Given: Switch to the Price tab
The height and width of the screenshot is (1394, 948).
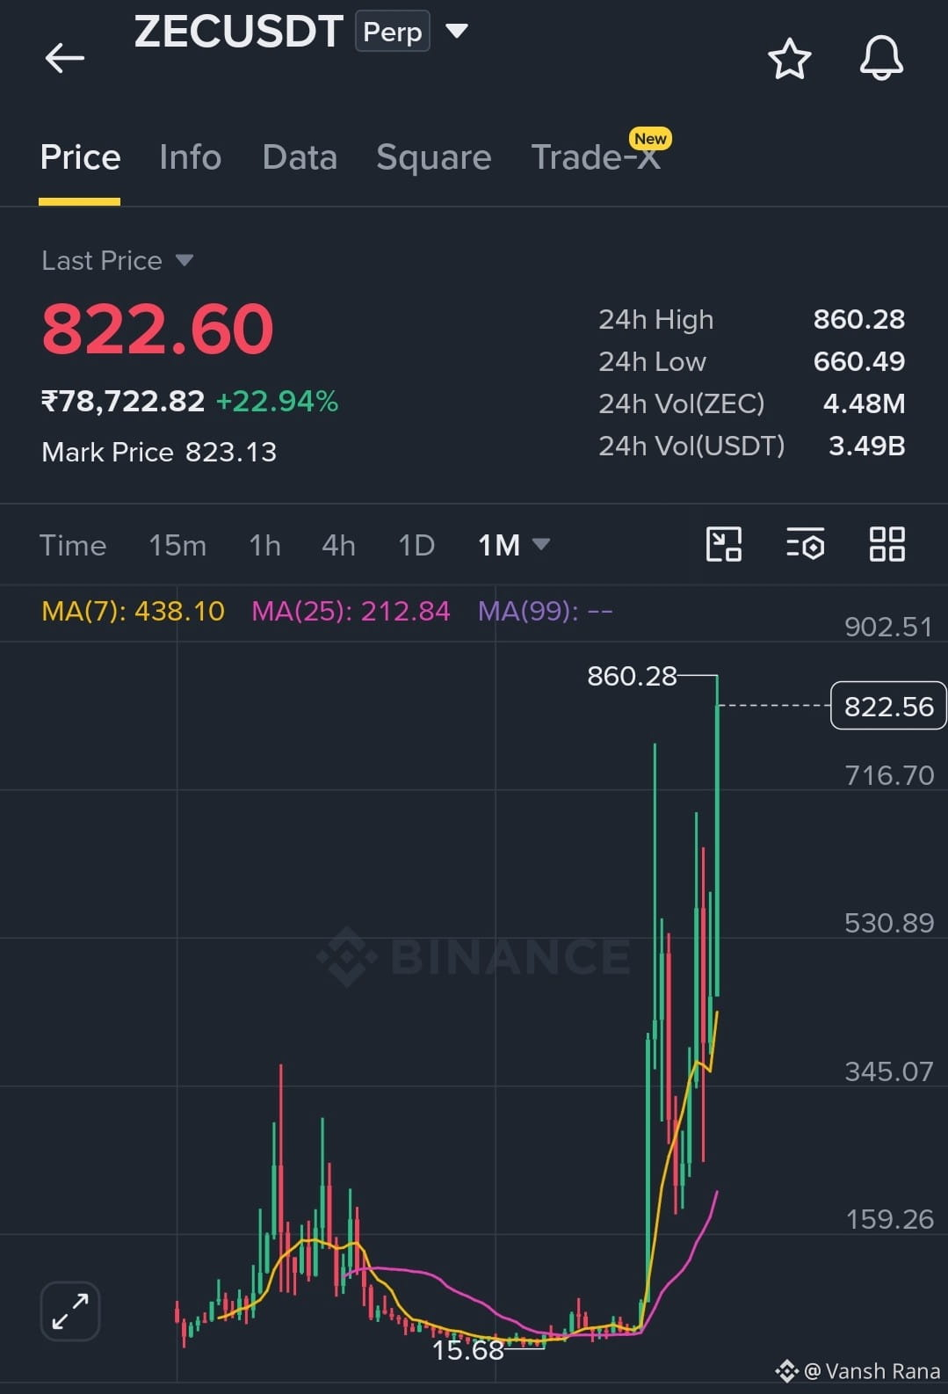Looking at the screenshot, I should [80, 157].
